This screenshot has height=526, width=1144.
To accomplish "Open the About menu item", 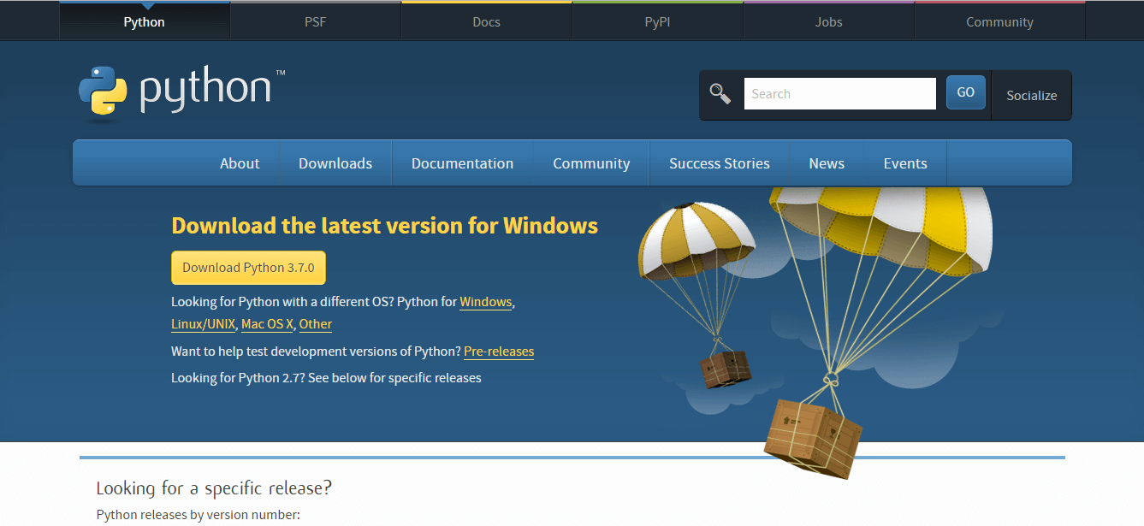I will tap(240, 163).
